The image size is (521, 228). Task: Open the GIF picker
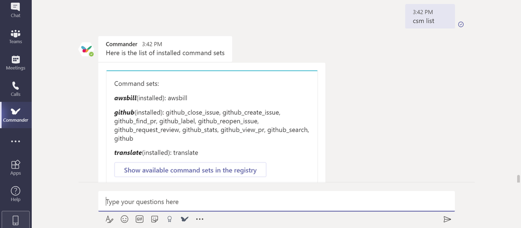(x=140, y=219)
